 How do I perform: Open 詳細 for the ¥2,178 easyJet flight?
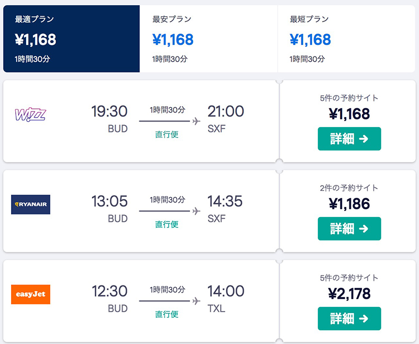(349, 318)
